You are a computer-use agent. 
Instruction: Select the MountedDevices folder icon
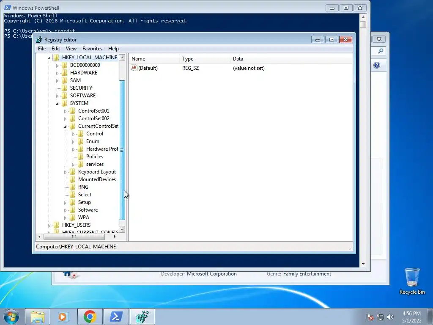(x=72, y=179)
